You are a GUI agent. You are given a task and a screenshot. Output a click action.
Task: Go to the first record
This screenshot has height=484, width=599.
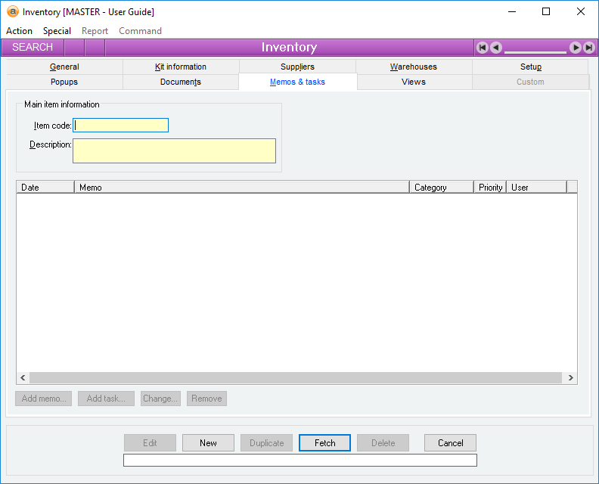(483, 48)
